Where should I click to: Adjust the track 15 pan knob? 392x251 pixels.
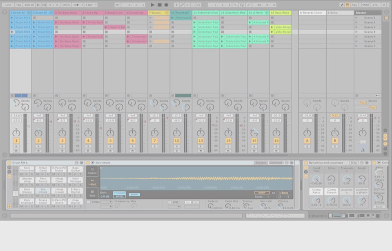(254, 133)
